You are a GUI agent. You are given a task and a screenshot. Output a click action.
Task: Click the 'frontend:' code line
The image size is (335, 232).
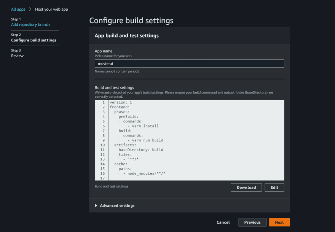(x=120, y=107)
